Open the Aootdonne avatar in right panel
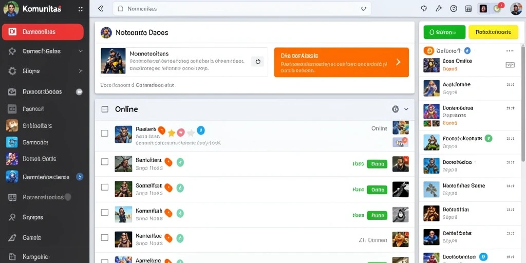This screenshot has width=526, height=263. 431,88
